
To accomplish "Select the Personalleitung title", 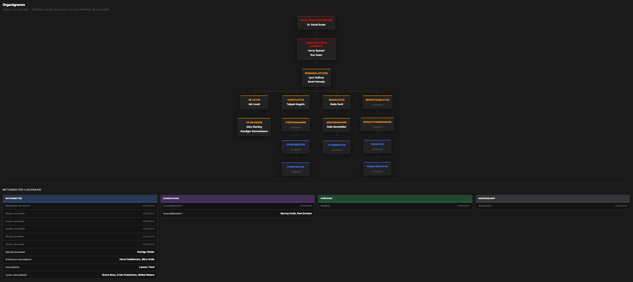I will [x=316, y=73].
